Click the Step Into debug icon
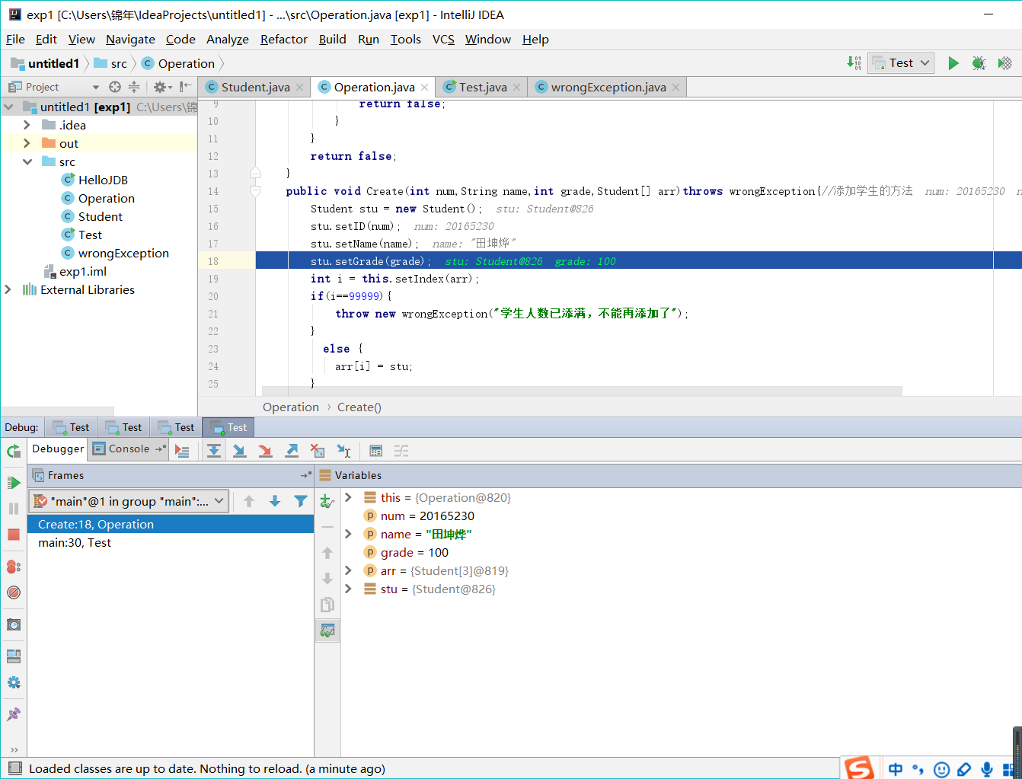 239,451
